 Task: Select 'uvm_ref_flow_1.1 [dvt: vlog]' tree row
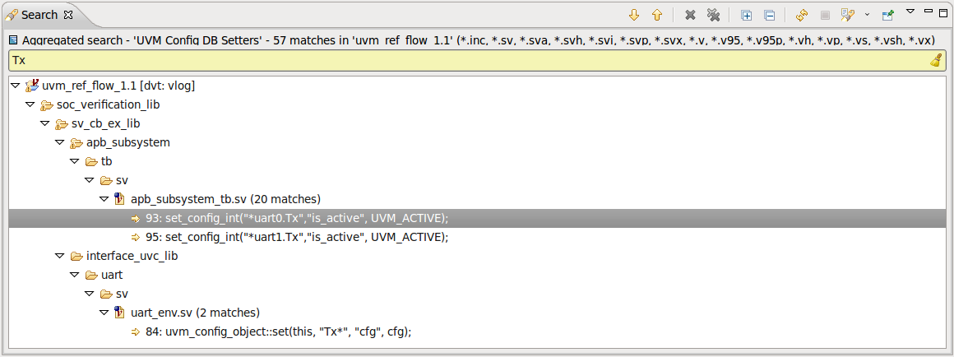pos(118,86)
